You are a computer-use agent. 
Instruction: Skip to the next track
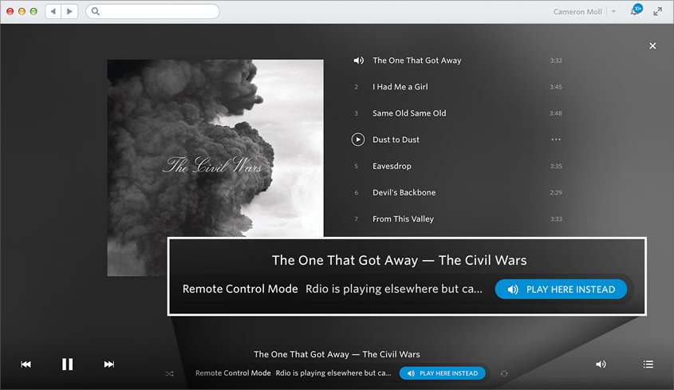click(109, 364)
